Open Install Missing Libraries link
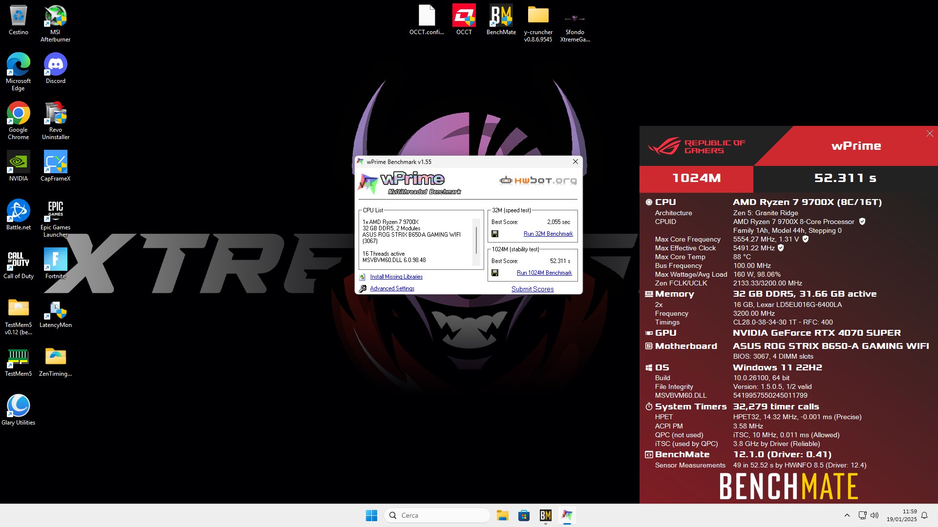This screenshot has width=938, height=527. (396, 277)
